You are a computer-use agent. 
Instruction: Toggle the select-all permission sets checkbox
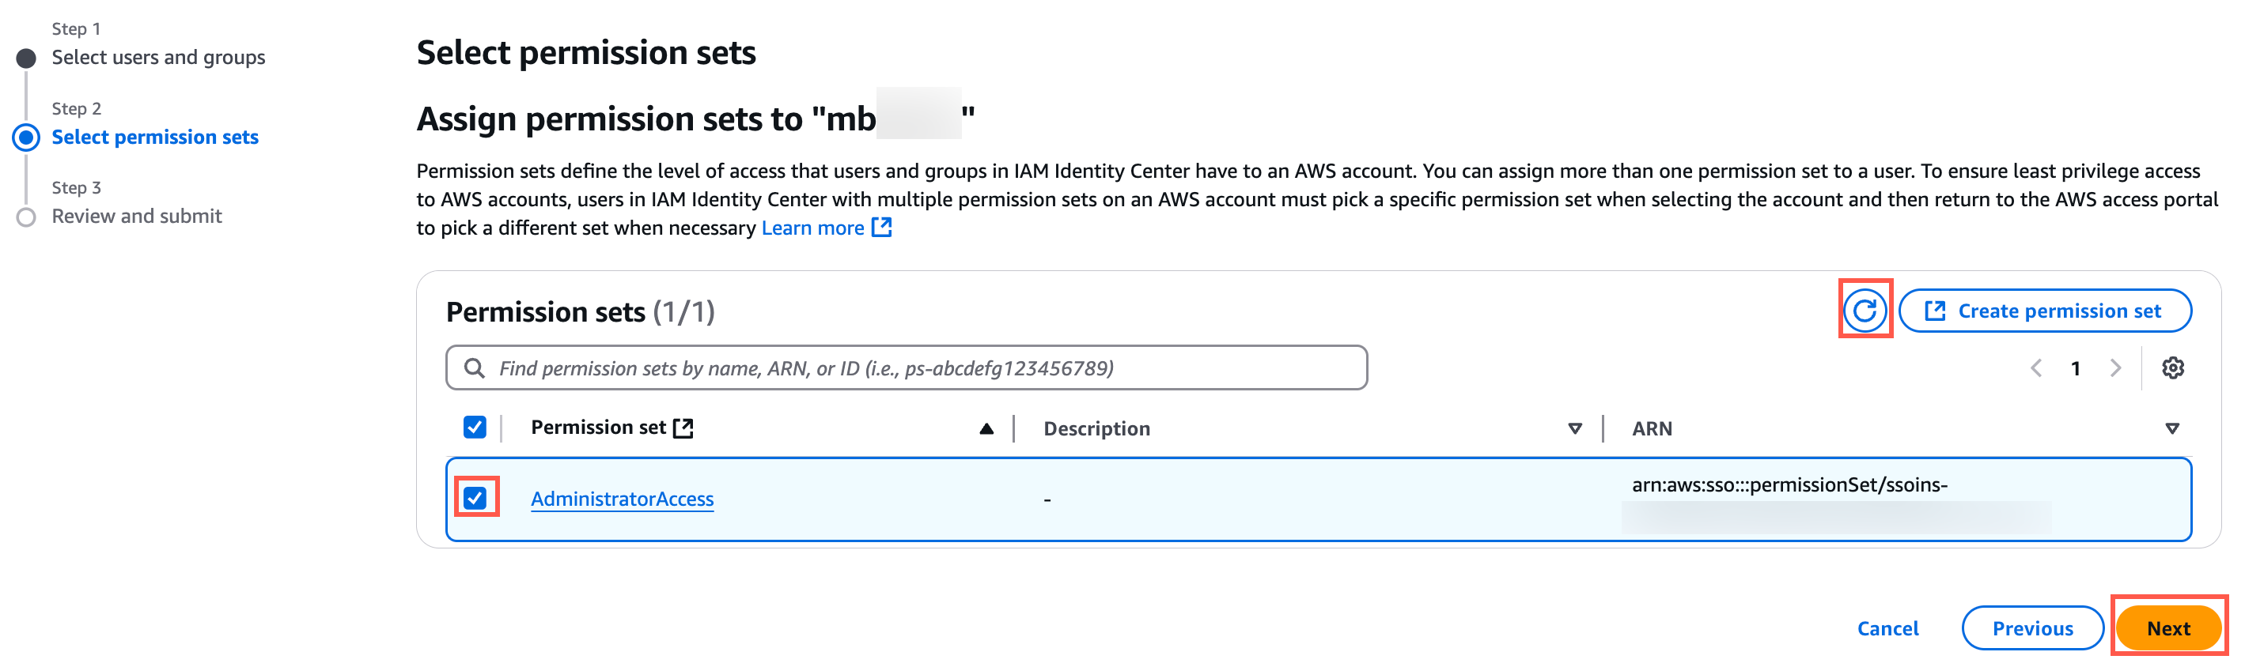point(475,428)
